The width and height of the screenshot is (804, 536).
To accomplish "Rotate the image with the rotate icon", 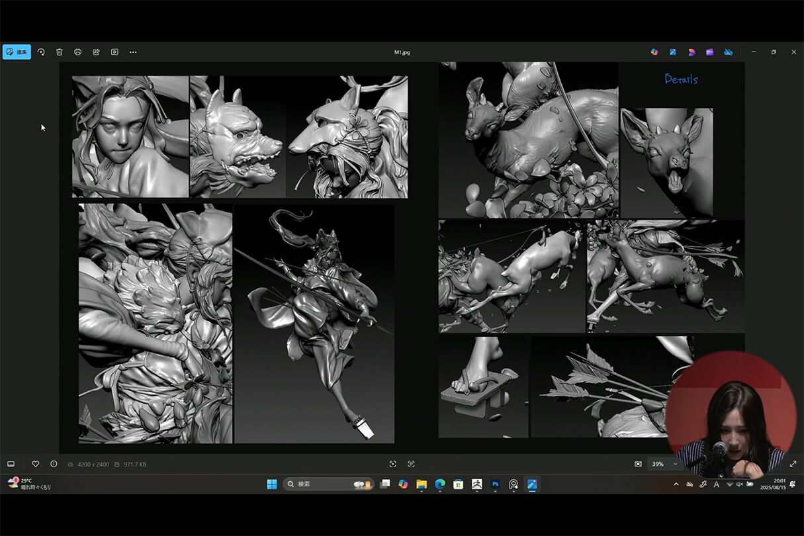I will 41,52.
